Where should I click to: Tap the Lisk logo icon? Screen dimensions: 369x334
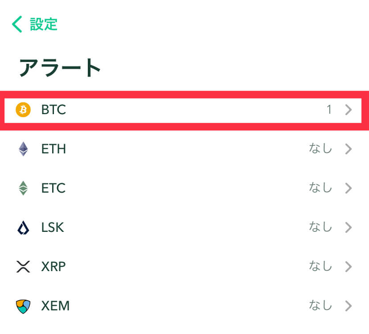[x=23, y=227]
